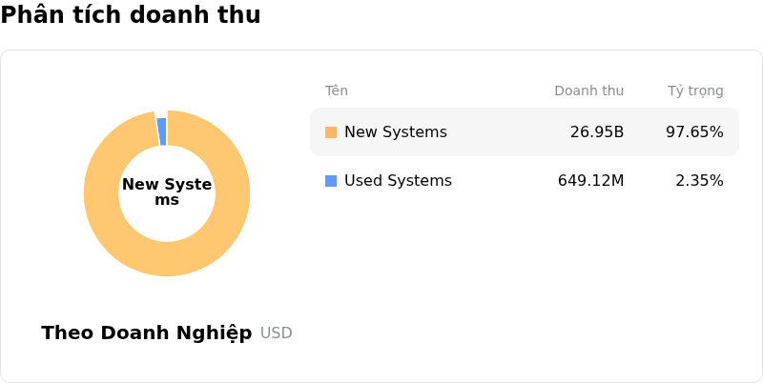Click the Theo Doanh Nghiệp chart caption
This screenshot has width=763, height=383.
(x=147, y=333)
